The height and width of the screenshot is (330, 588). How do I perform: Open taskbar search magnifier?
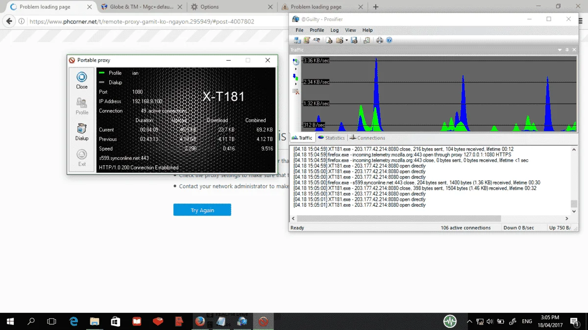coord(31,321)
